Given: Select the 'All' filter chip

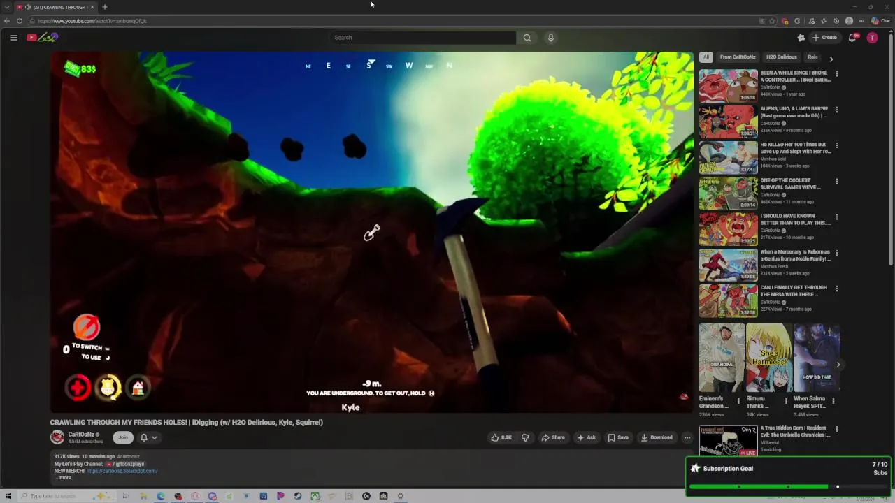Looking at the screenshot, I should [x=706, y=57].
